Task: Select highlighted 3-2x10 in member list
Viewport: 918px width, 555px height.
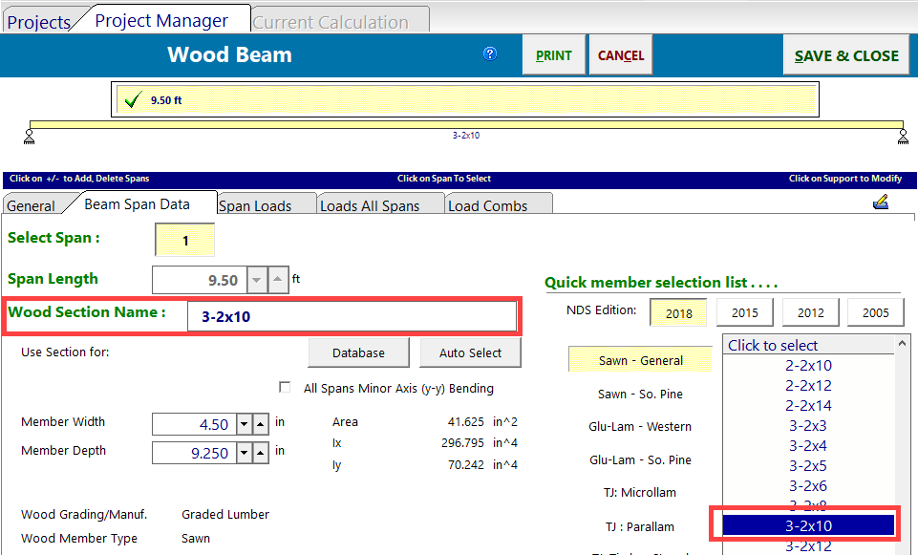Action: (808, 525)
